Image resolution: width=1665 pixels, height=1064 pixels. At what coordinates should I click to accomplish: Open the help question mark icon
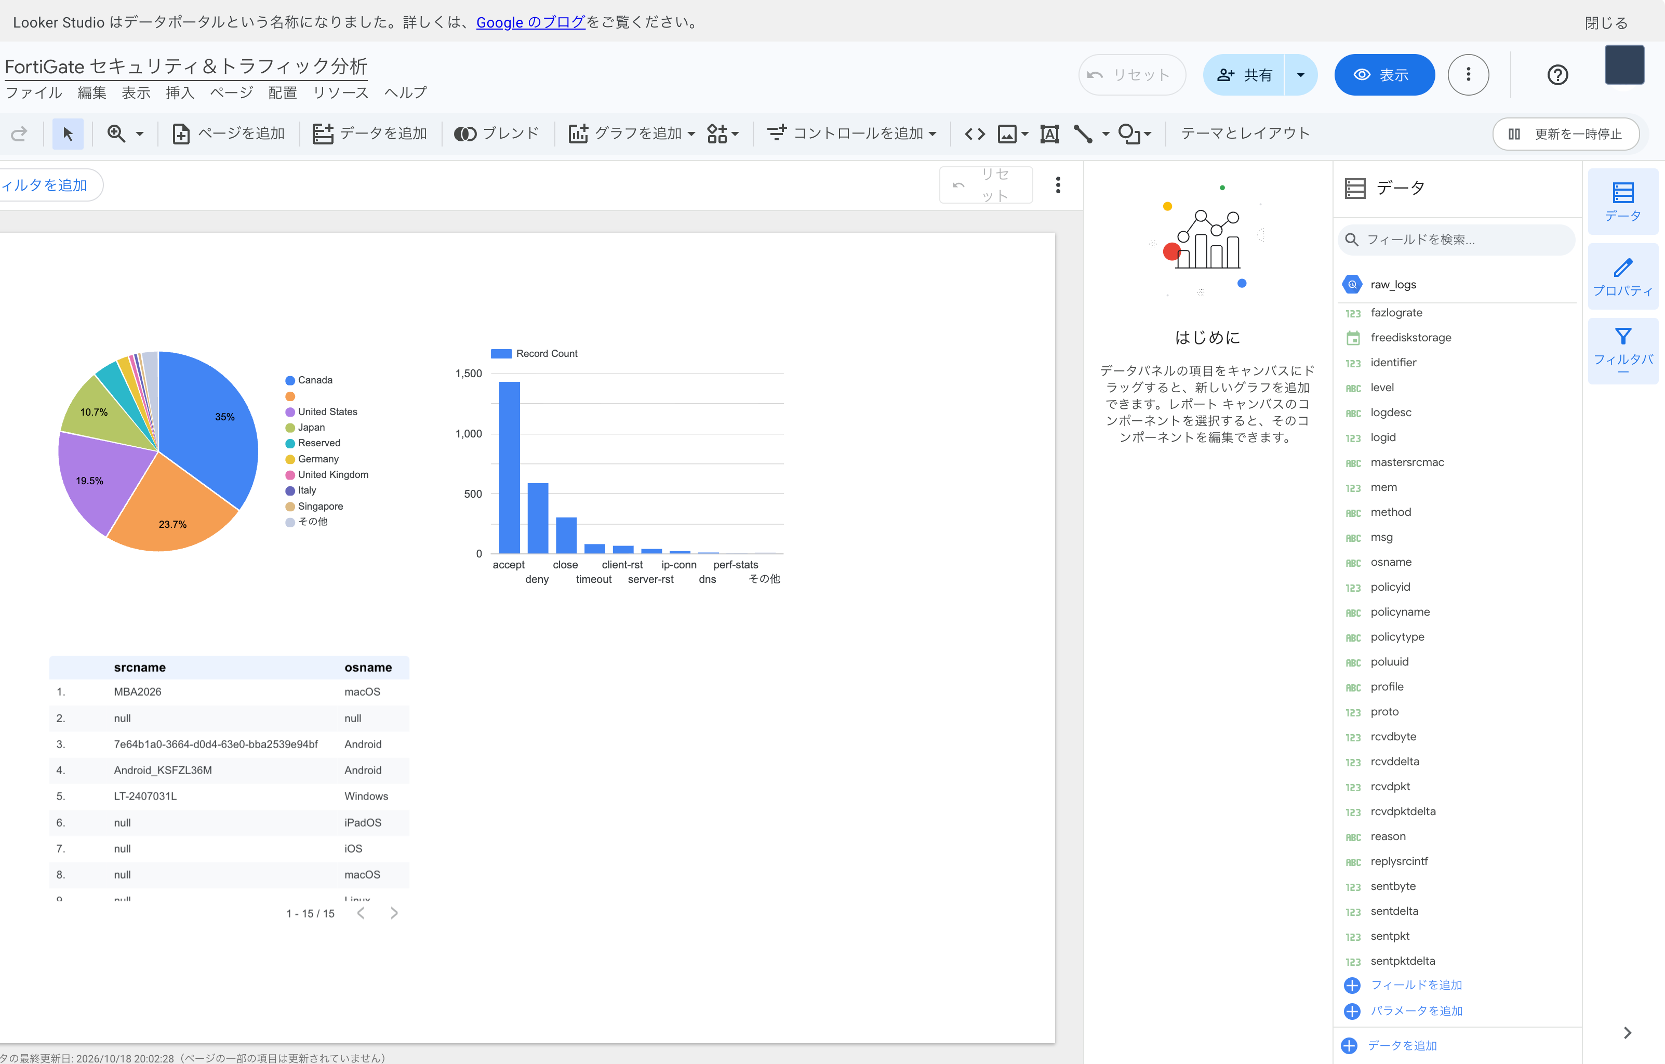(x=1557, y=75)
